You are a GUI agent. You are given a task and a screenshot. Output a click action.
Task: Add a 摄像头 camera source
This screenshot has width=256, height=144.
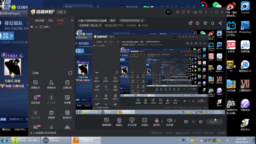coord(119,122)
